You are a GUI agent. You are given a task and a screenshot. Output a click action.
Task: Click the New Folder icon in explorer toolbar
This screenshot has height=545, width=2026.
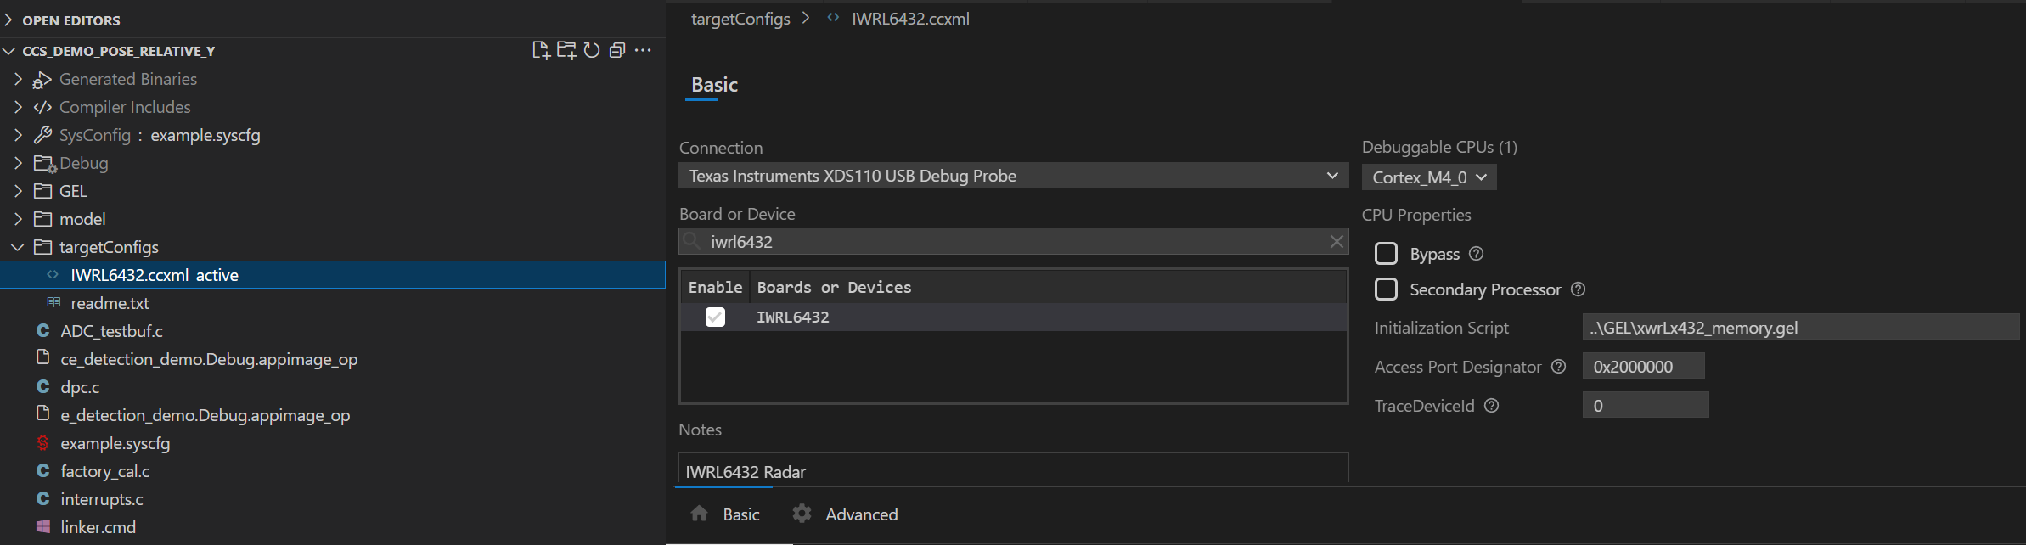point(566,50)
